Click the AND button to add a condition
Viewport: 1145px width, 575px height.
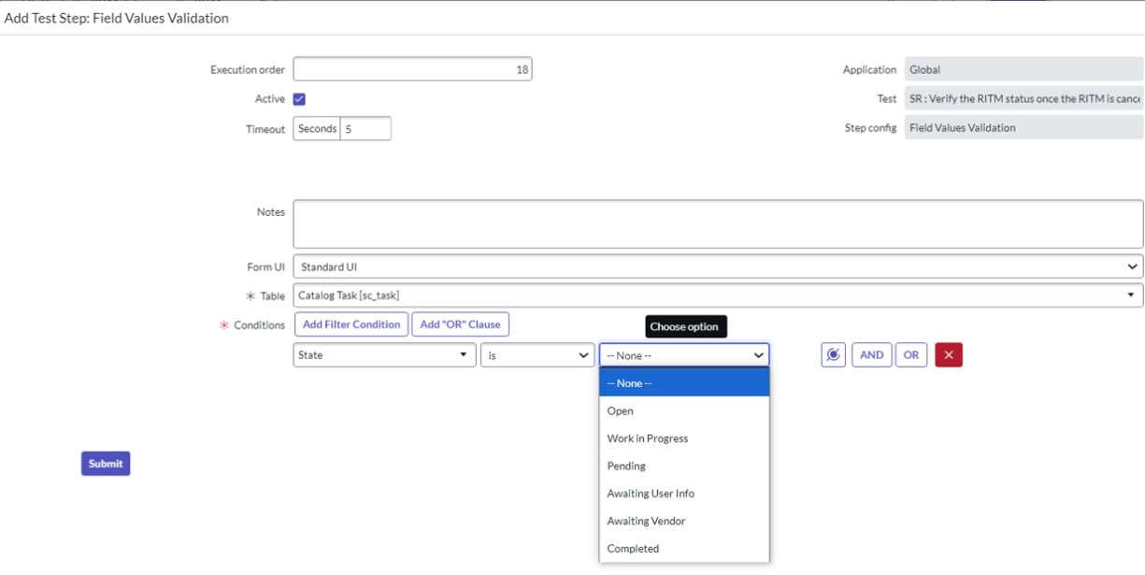(872, 354)
